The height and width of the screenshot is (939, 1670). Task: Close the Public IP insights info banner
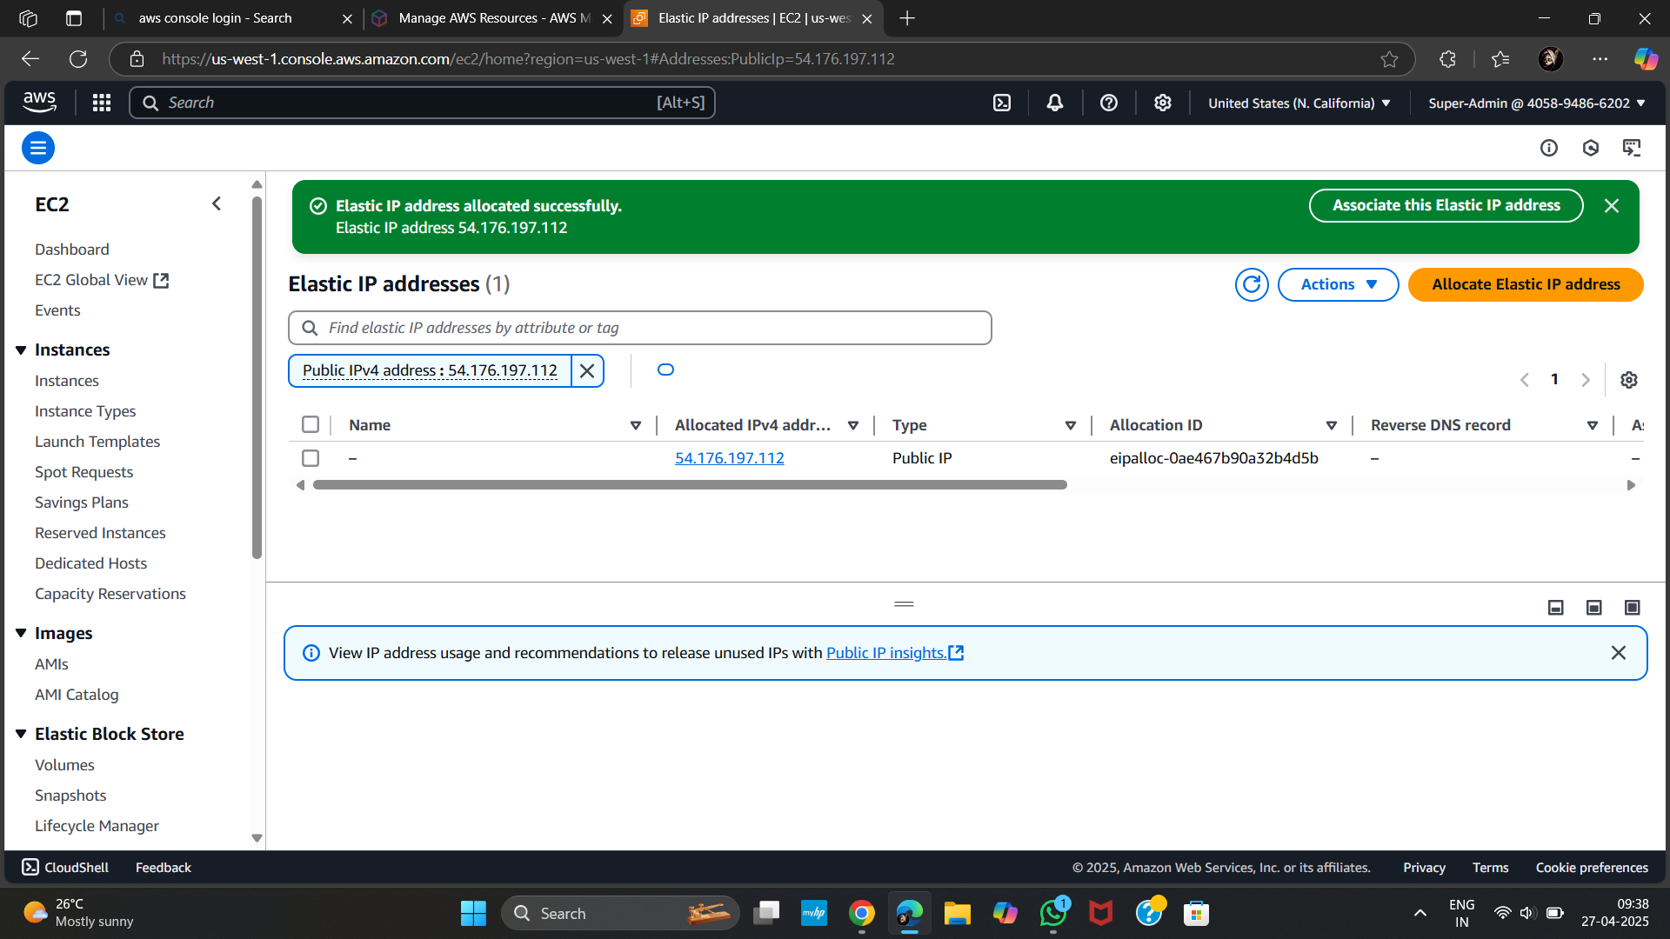(1619, 653)
